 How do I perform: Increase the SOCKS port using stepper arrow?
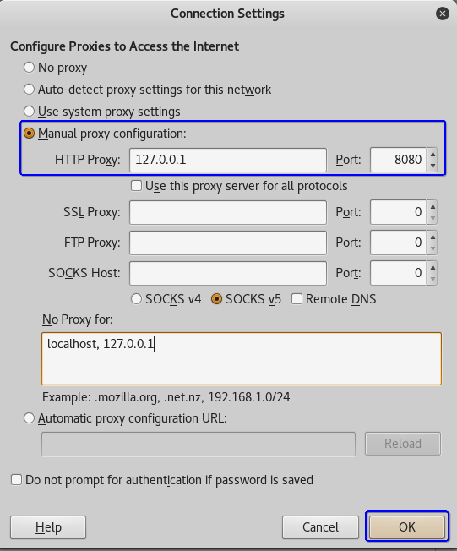click(433, 268)
